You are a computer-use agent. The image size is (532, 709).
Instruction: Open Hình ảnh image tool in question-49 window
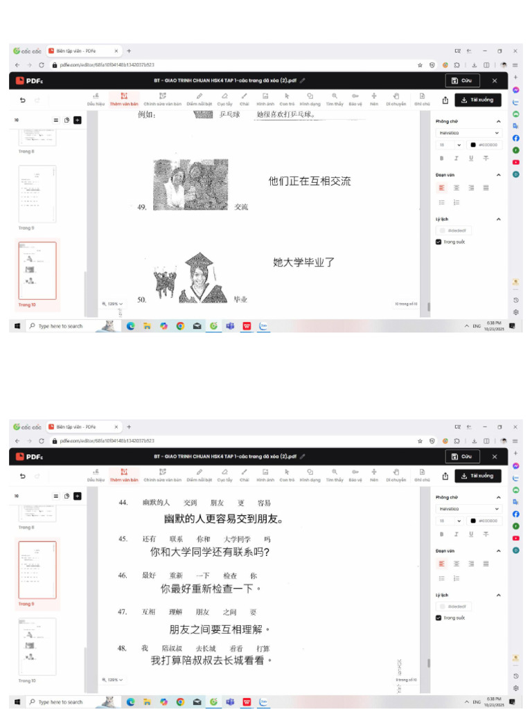click(x=265, y=99)
